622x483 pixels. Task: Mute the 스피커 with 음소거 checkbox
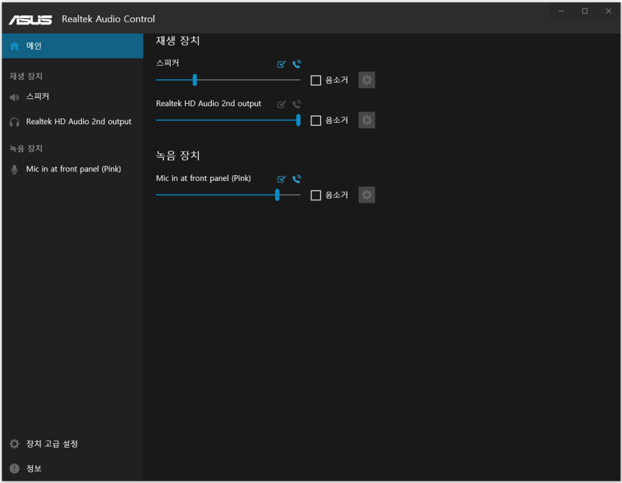click(316, 80)
